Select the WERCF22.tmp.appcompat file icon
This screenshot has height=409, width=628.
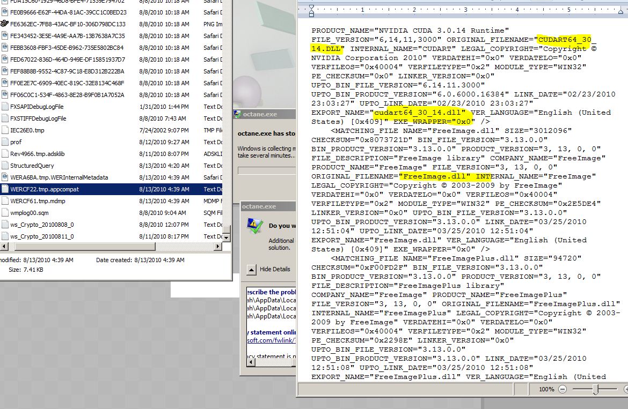5,189
